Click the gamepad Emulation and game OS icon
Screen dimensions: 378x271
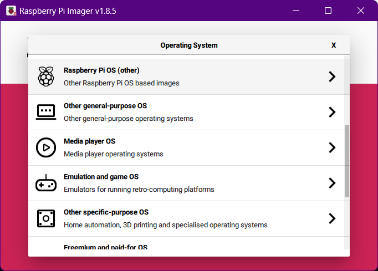click(x=46, y=183)
